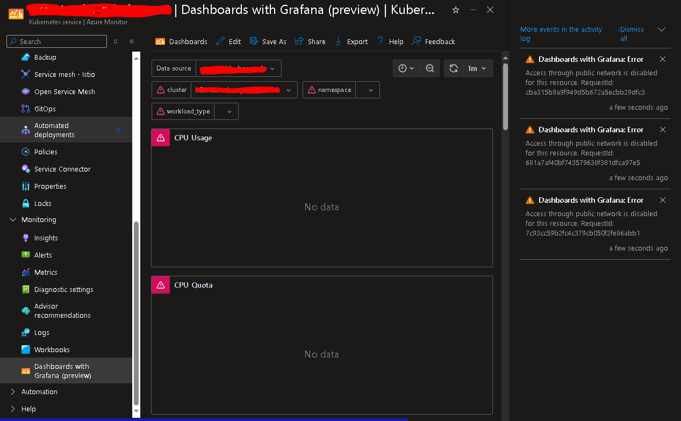Focus the sidebar Search box
The height and width of the screenshot is (421, 681).
(56, 41)
